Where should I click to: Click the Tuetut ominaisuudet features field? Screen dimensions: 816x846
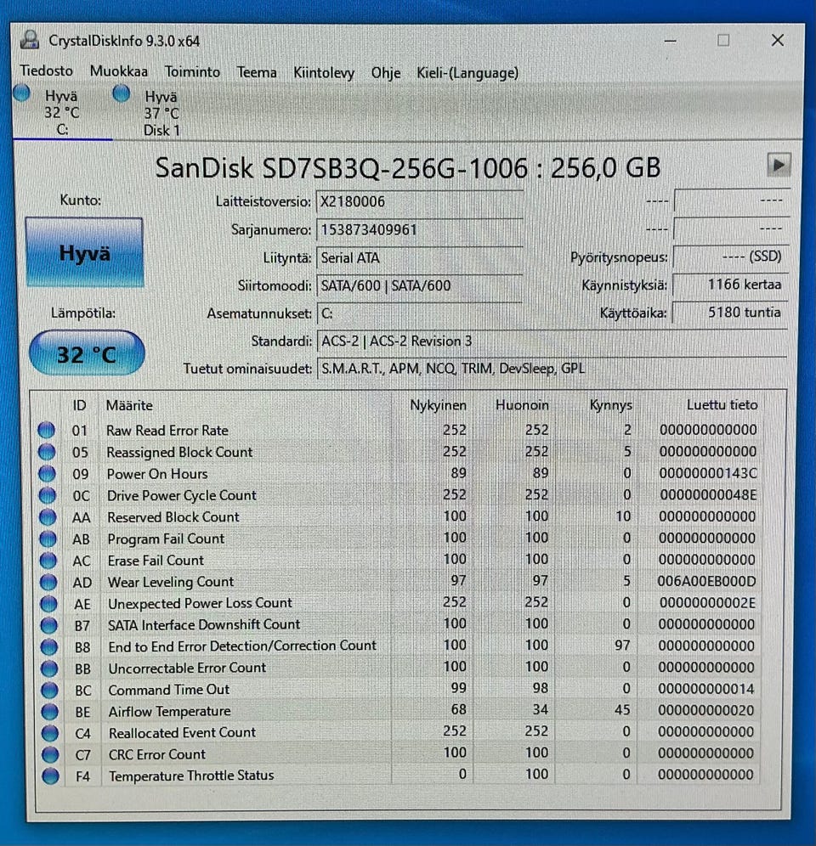tap(552, 369)
